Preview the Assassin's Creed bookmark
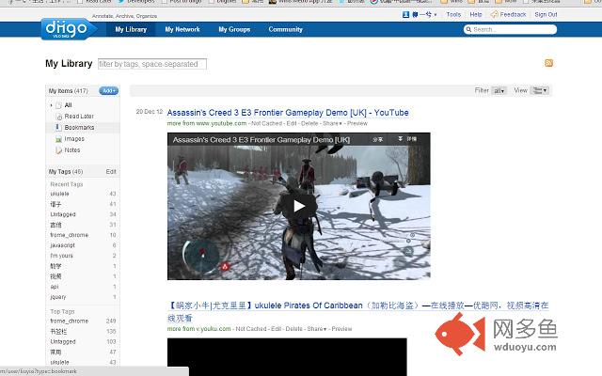Viewport: 602px width, 376px height. tap(357, 123)
